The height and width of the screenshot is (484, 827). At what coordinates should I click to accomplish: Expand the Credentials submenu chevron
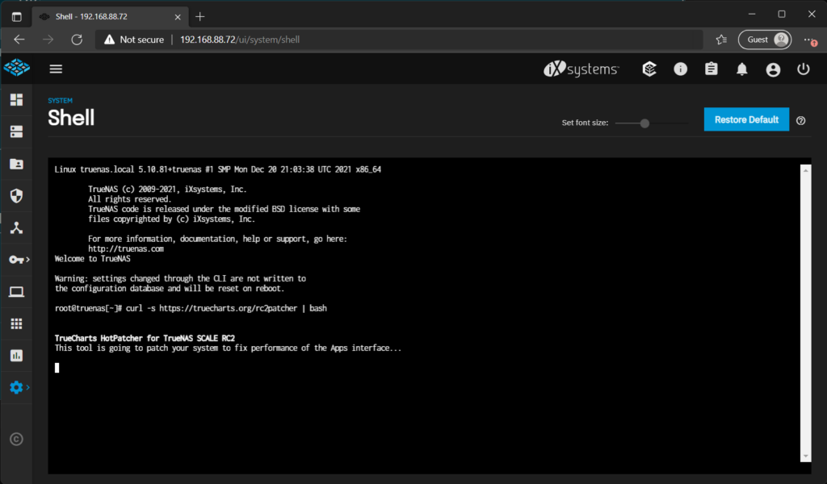(28, 260)
